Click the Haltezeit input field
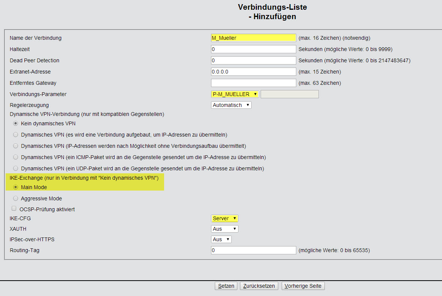The height and width of the screenshot is (296, 442). click(253, 49)
